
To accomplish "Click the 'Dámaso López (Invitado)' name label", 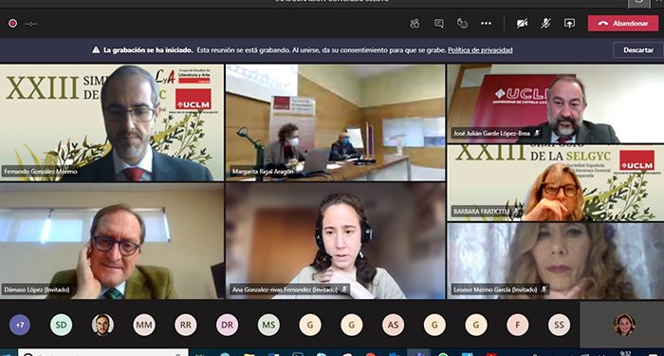I will coord(37,290).
